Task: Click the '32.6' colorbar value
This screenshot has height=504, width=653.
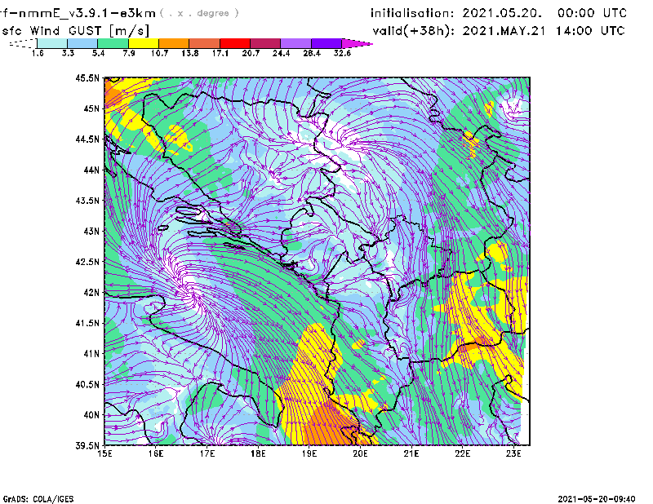Action: click(x=342, y=53)
